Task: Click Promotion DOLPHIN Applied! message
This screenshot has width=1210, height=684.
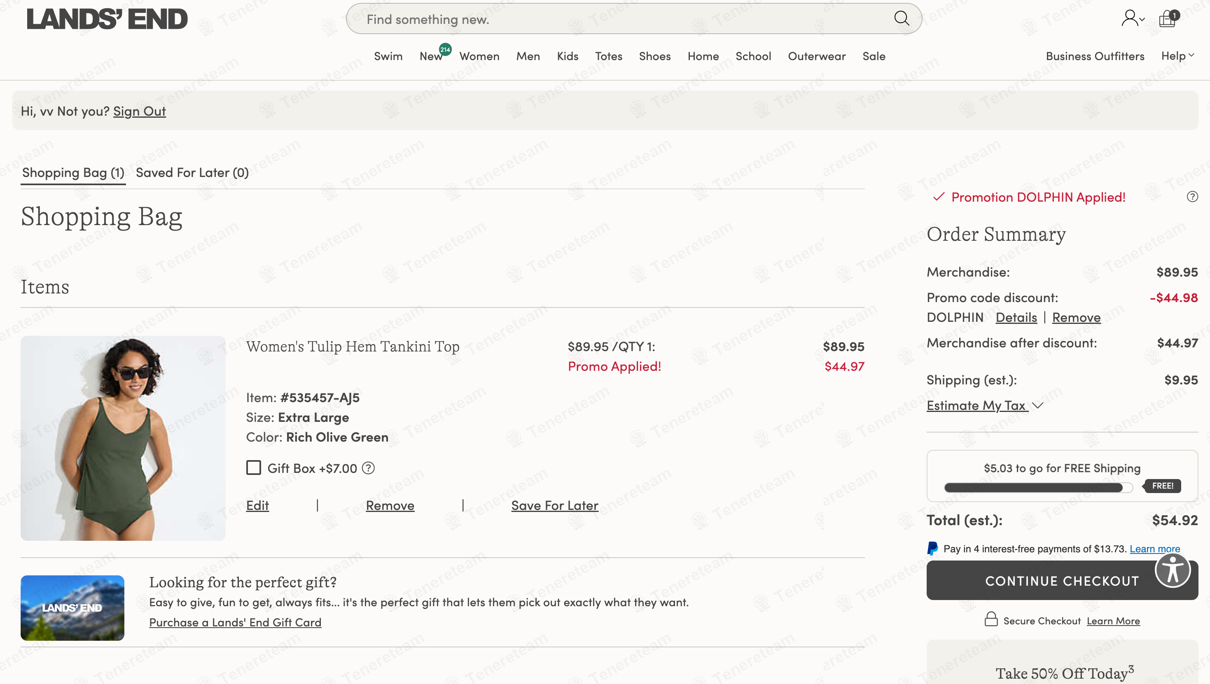Action: pyautogui.click(x=1038, y=197)
